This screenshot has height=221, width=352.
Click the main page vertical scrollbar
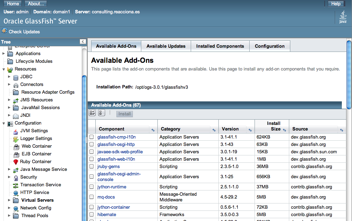[x=349, y=75]
